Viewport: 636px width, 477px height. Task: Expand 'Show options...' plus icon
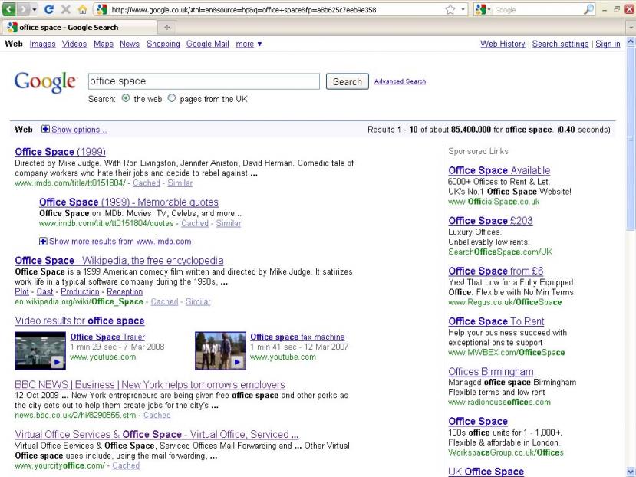(45, 129)
